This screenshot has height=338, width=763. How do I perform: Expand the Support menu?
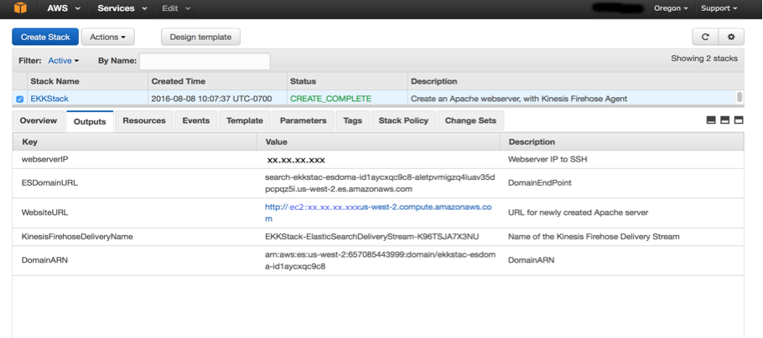coord(719,8)
